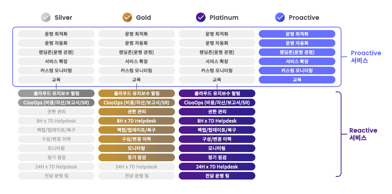The width and height of the screenshot is (392, 194).
Task: Click the Proactive blue checkmark icon
Action: tap(280, 18)
